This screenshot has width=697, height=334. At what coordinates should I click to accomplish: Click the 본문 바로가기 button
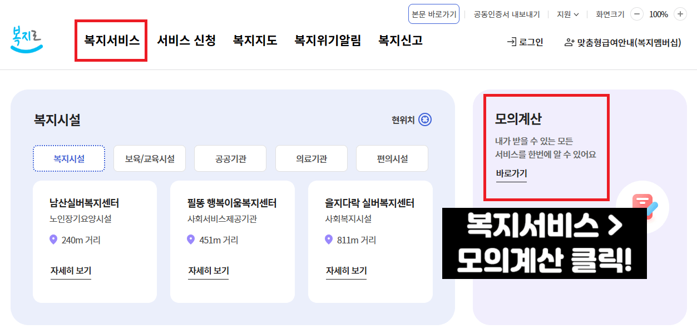pos(433,14)
